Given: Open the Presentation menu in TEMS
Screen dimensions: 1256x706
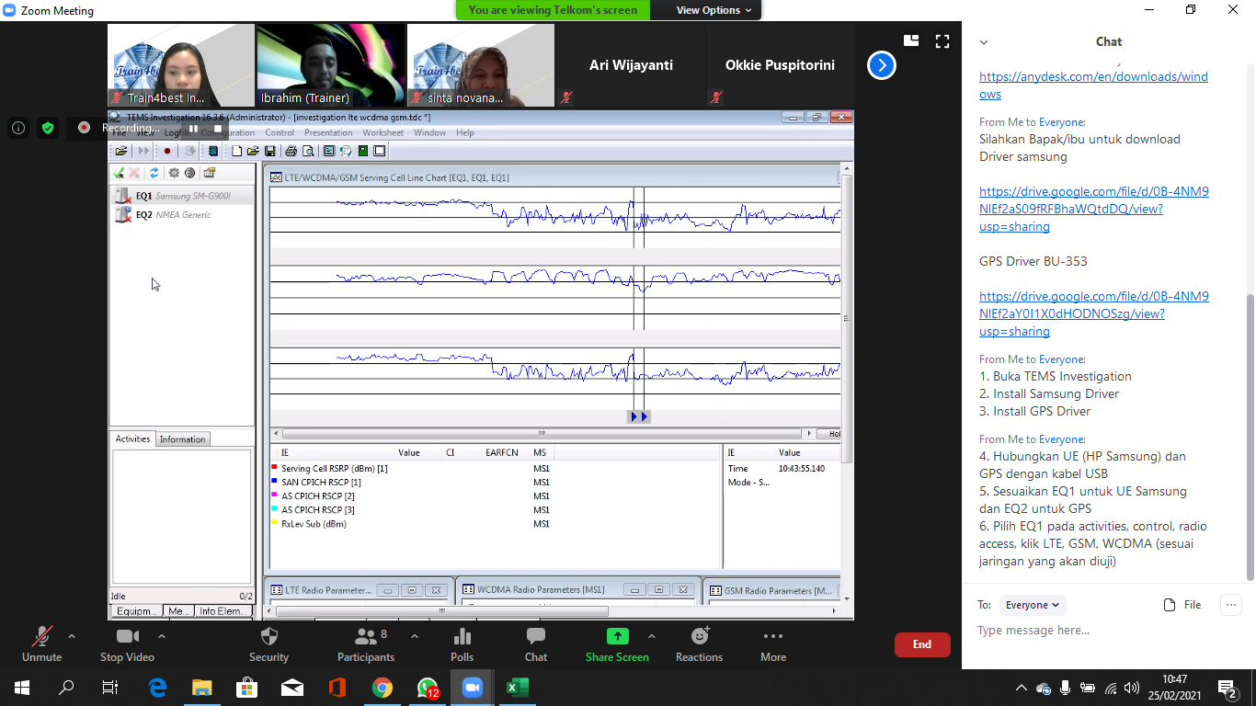Looking at the screenshot, I should point(327,133).
